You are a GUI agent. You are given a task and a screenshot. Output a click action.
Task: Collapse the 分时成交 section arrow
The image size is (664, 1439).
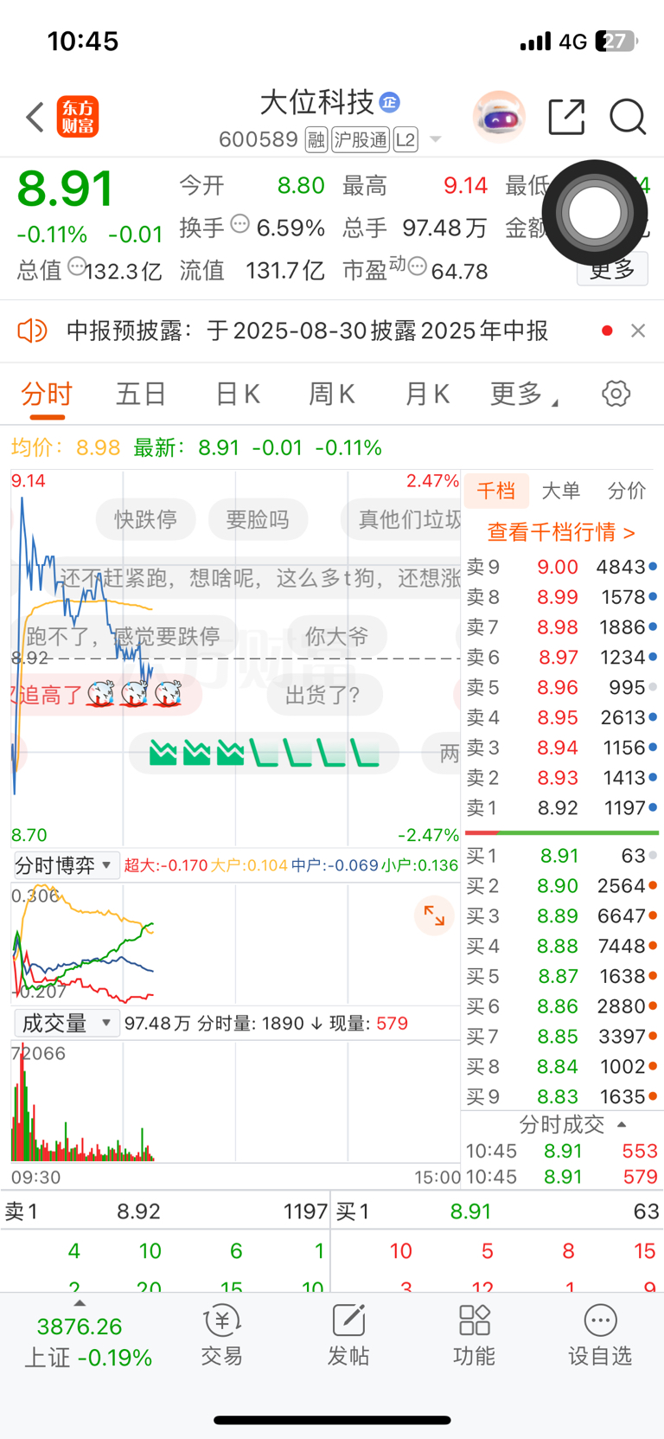tap(622, 1124)
